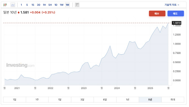Open the 기술적 차트 double-chevron link
This screenshot has width=189, height=107.
coord(172,5)
